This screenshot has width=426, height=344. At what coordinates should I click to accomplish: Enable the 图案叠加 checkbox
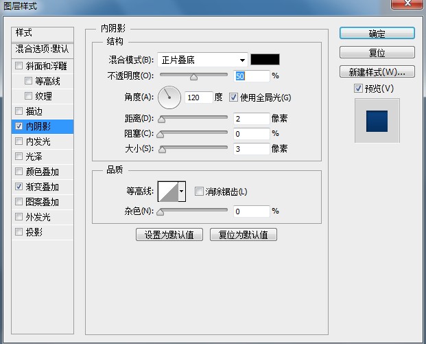(x=19, y=201)
